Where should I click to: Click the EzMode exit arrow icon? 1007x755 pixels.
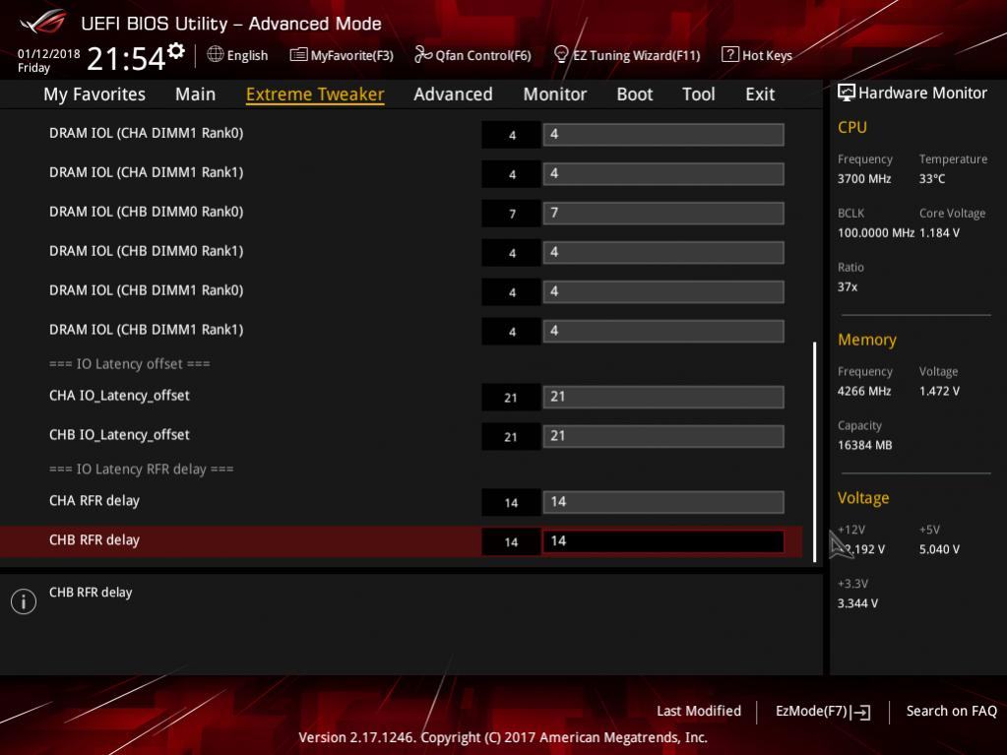click(x=861, y=712)
